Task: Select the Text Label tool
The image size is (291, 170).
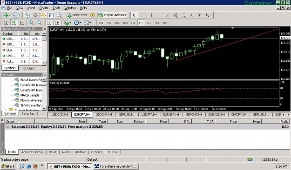Action: click(199, 15)
